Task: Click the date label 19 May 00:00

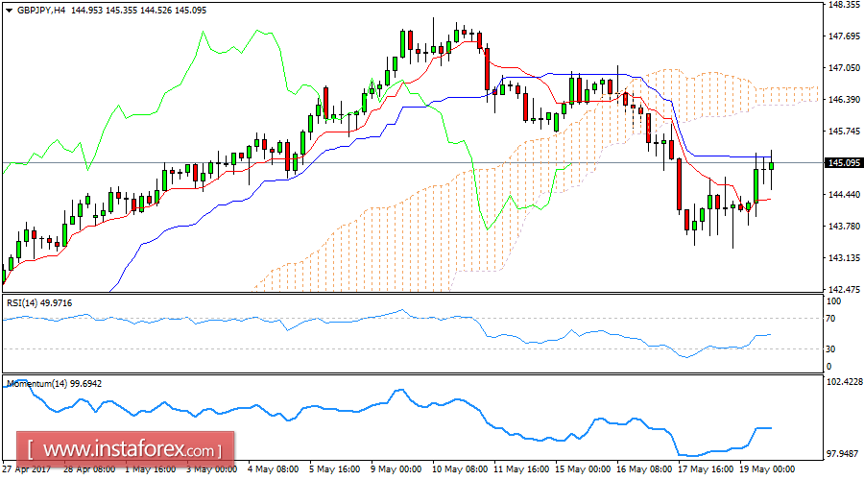Action: 768,469
